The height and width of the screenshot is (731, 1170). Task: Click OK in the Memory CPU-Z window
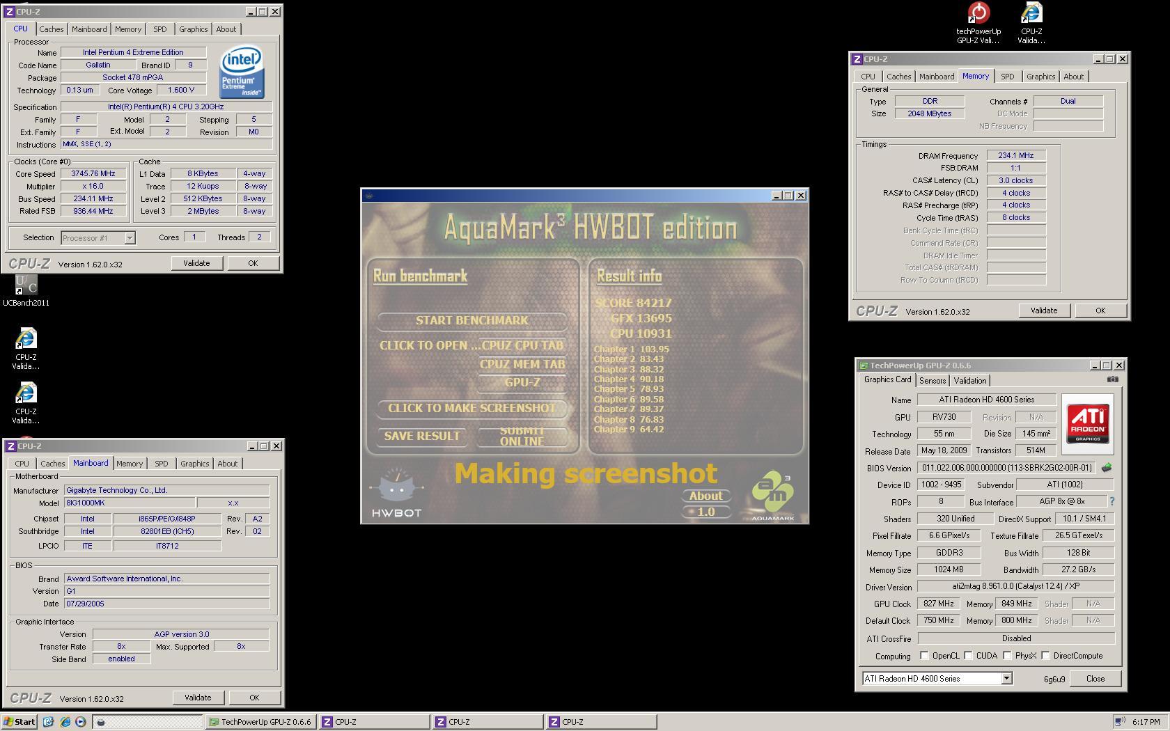tap(1100, 311)
